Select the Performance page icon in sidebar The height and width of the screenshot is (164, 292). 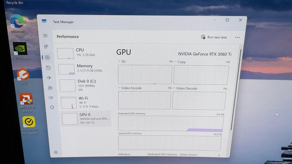tap(47, 57)
